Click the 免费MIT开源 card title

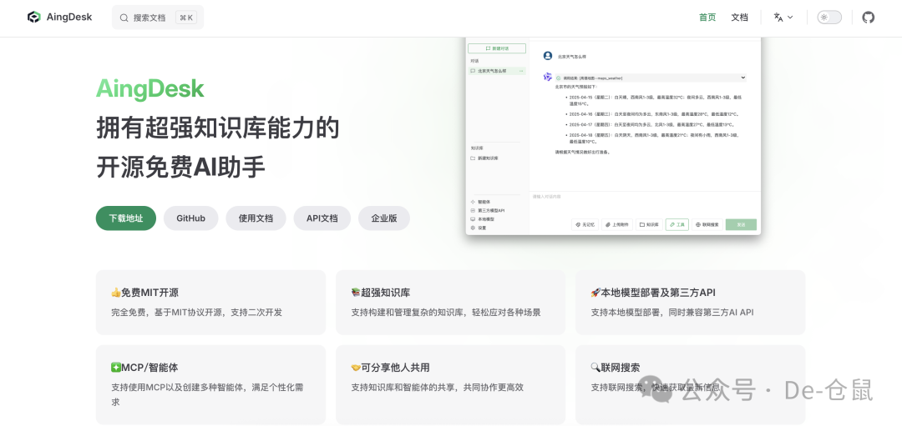point(145,293)
